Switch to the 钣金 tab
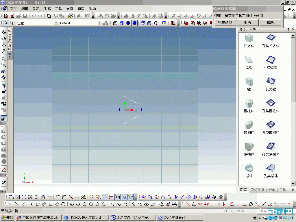Image resolution: width=296 pixels, height=222 pixels. click(x=272, y=190)
